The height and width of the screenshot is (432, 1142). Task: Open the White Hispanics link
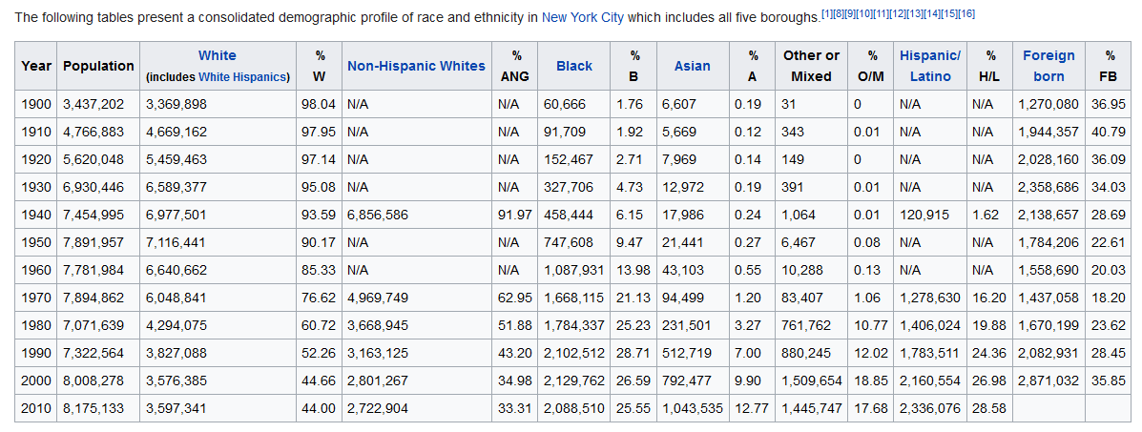pyautogui.click(x=242, y=77)
